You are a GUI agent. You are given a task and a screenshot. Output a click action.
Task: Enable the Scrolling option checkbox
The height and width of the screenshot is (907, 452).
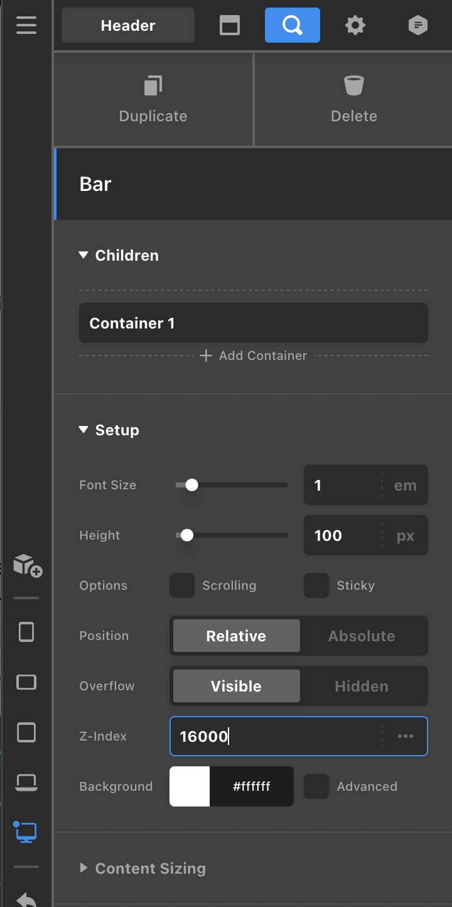point(182,585)
